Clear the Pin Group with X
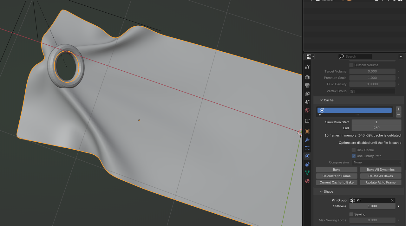 [x=392, y=200]
